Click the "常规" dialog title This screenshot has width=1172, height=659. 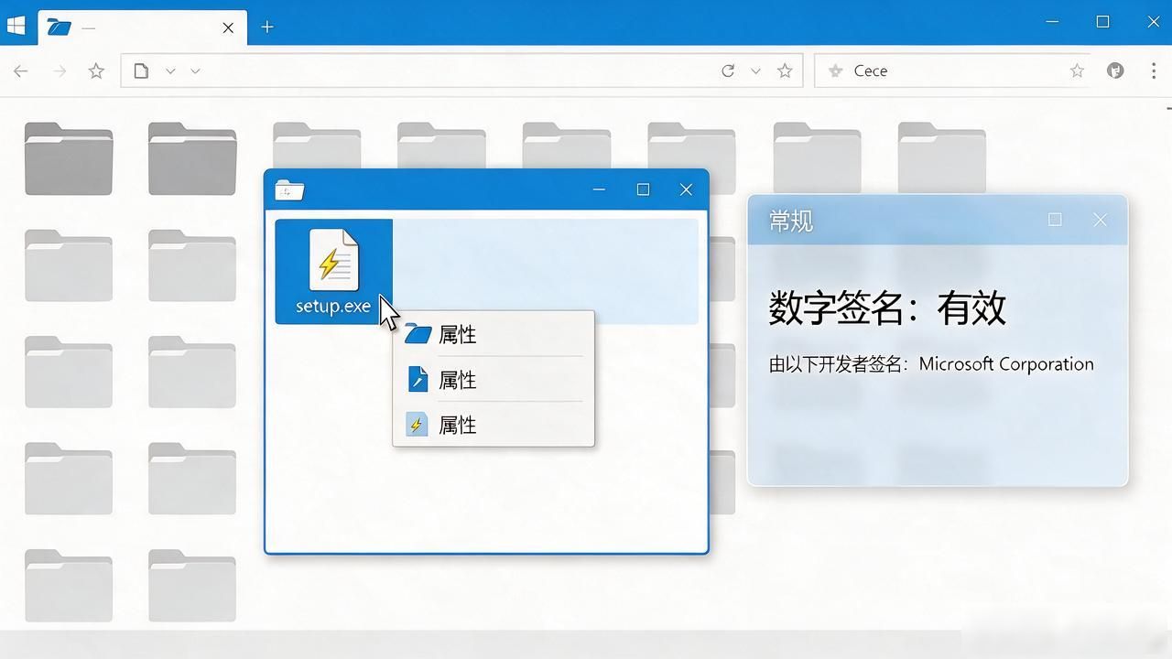pos(790,221)
